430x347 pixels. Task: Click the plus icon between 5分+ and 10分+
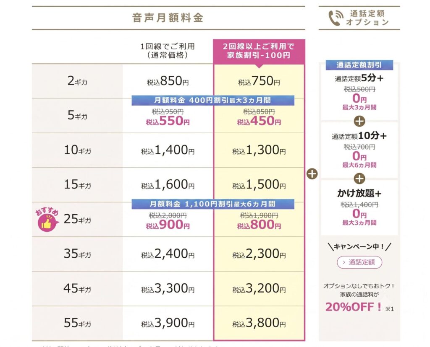[359, 121]
